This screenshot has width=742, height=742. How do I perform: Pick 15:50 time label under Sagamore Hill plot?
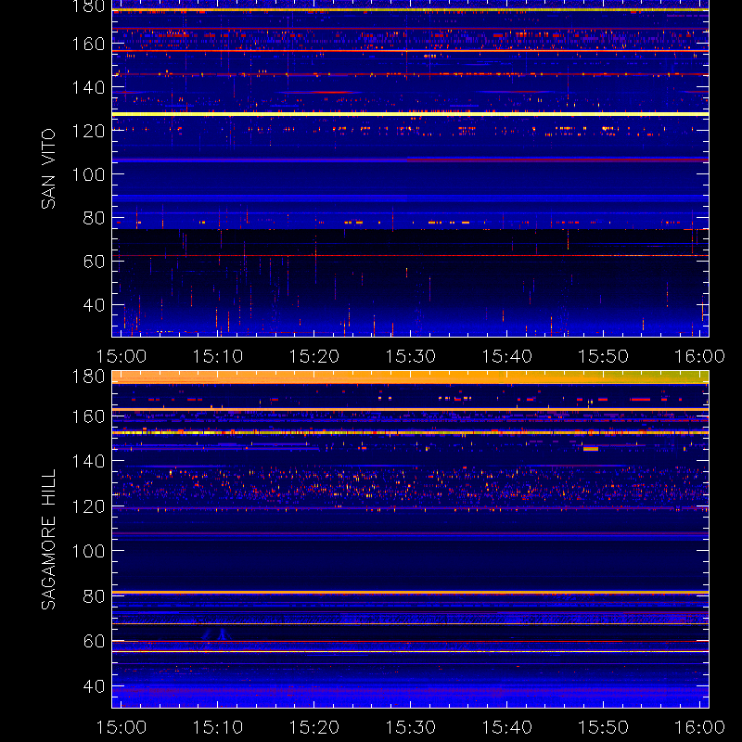pyautogui.click(x=604, y=727)
